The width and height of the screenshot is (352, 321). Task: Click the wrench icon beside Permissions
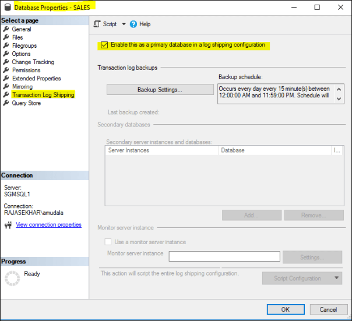tap(6, 70)
